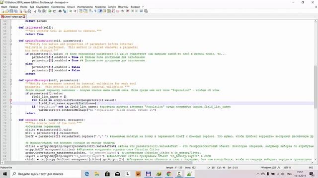Open Find dialog via binoculars icon

tap(60, 11)
